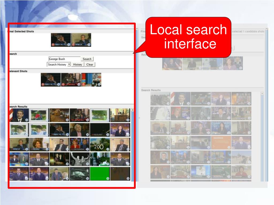Click the Search button
The width and height of the screenshot is (274, 205).
pyautogui.click(x=87, y=59)
